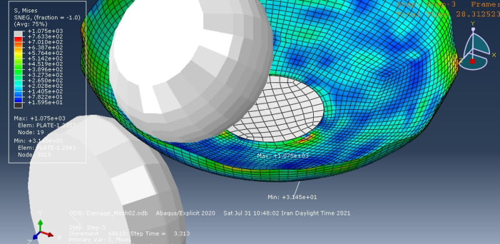Click the 'Node: 19' line in legend
This screenshot has width=500, height=244.
(31, 132)
